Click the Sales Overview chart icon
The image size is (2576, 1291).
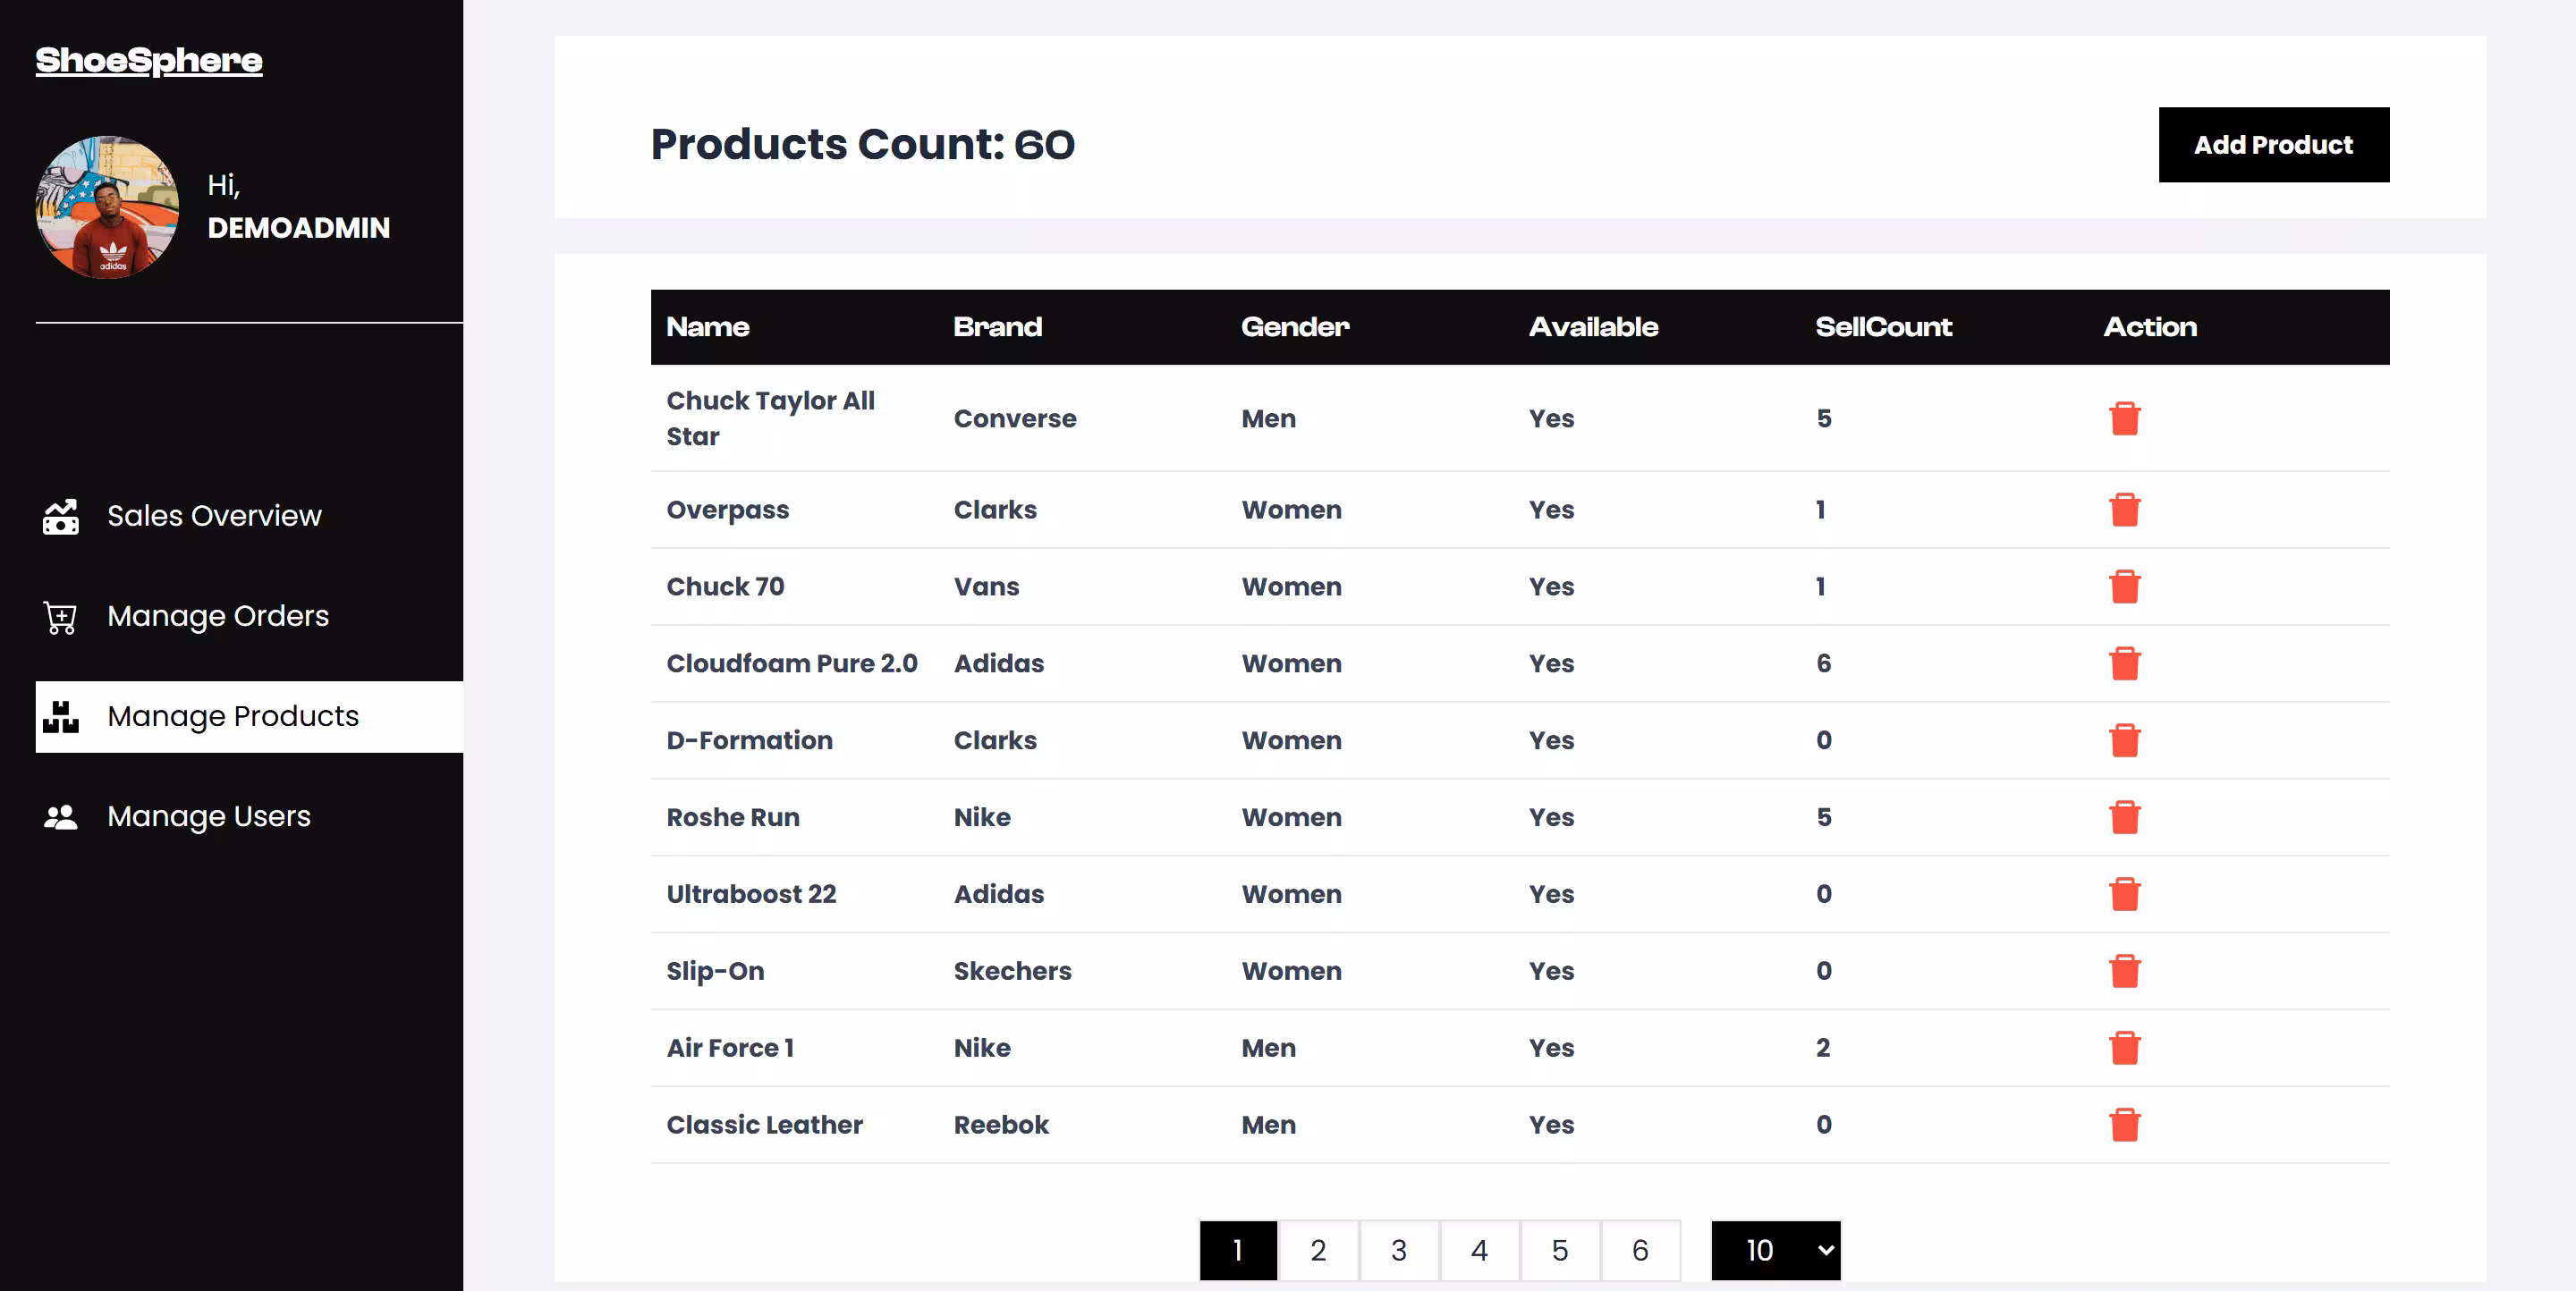61,517
